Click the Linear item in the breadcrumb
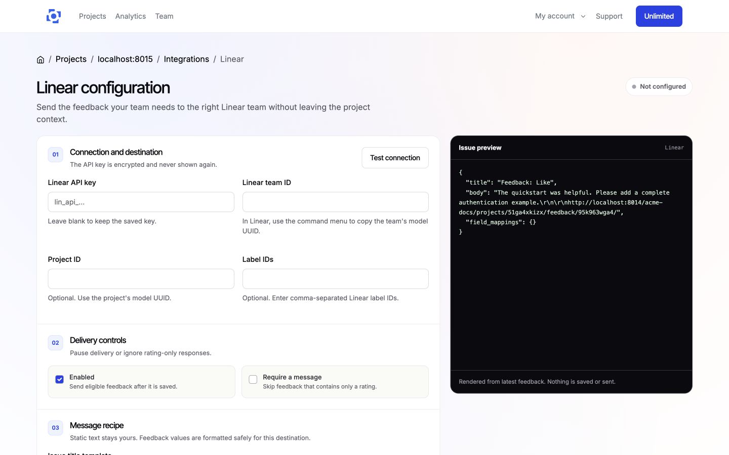729x455 pixels. click(232, 59)
